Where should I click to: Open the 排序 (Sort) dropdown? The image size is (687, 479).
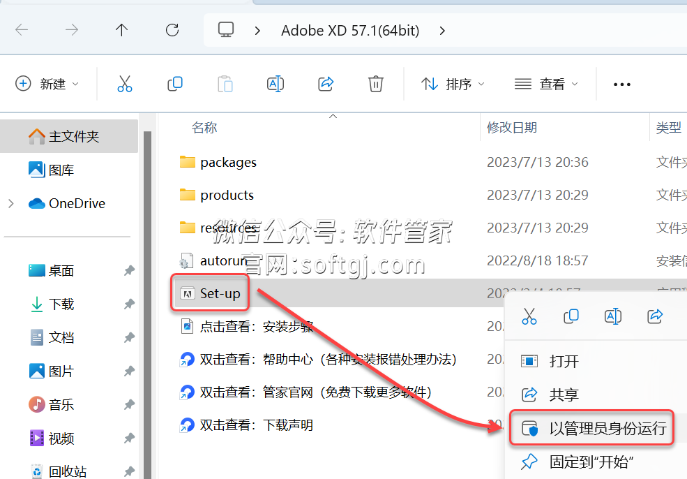pyautogui.click(x=453, y=83)
